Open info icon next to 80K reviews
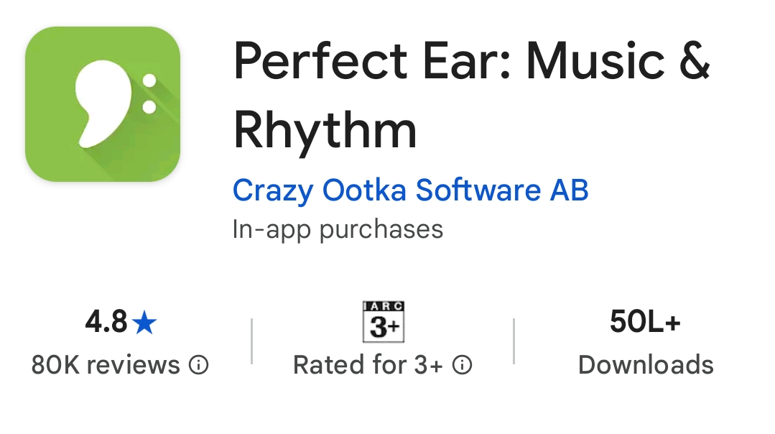 (198, 365)
